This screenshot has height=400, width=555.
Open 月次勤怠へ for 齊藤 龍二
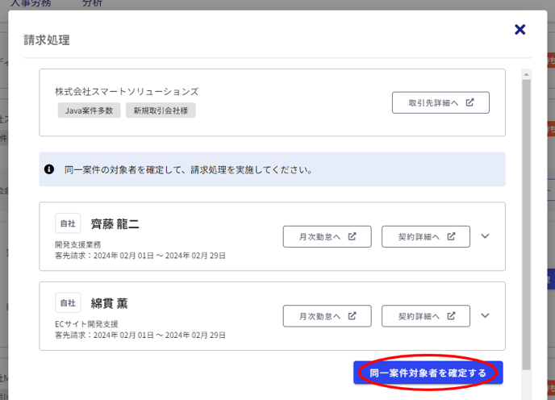coord(327,236)
